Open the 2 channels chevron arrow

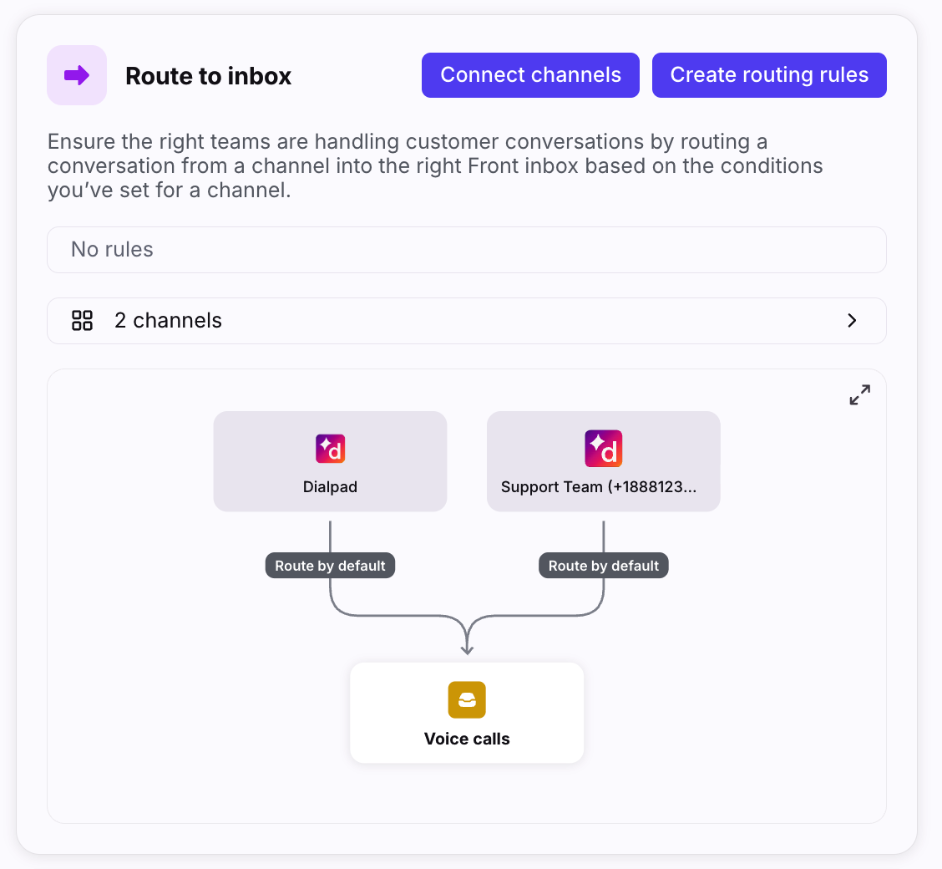[852, 321]
